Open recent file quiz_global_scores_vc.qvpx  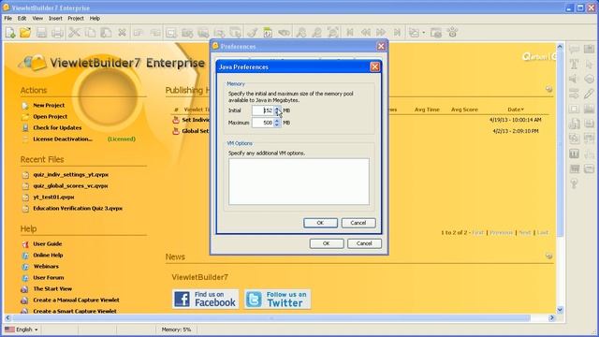point(70,185)
